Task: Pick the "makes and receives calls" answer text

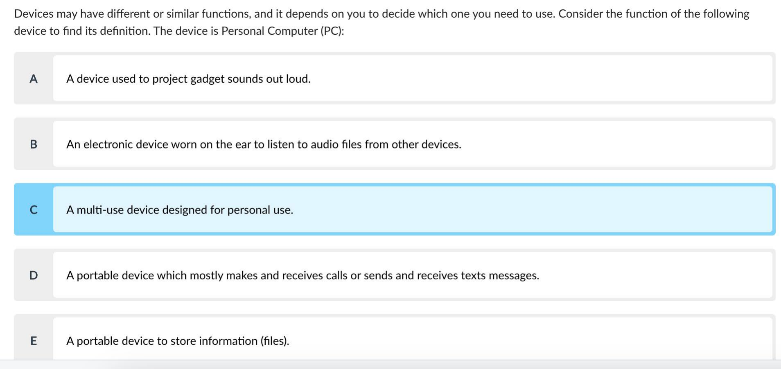Action: [x=302, y=275]
